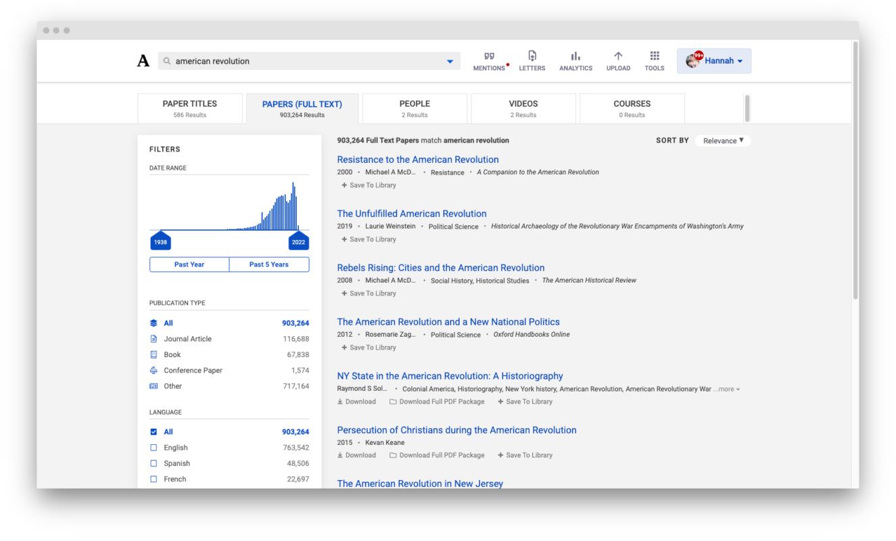Click the Academia logo icon

click(x=143, y=61)
